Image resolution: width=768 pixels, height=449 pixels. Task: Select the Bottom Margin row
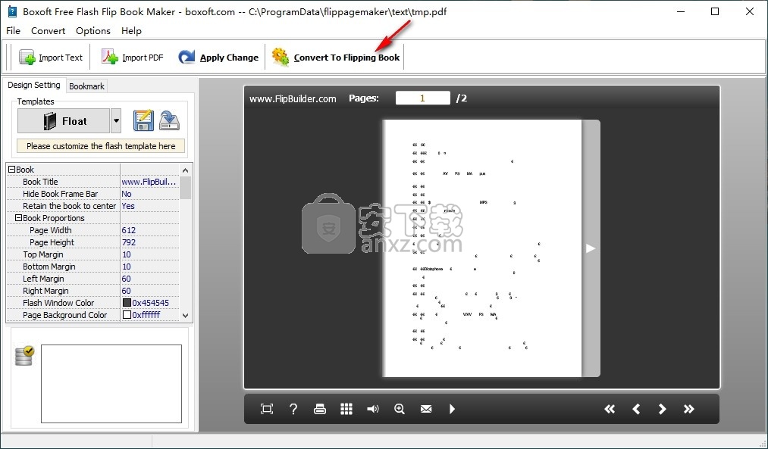point(92,267)
